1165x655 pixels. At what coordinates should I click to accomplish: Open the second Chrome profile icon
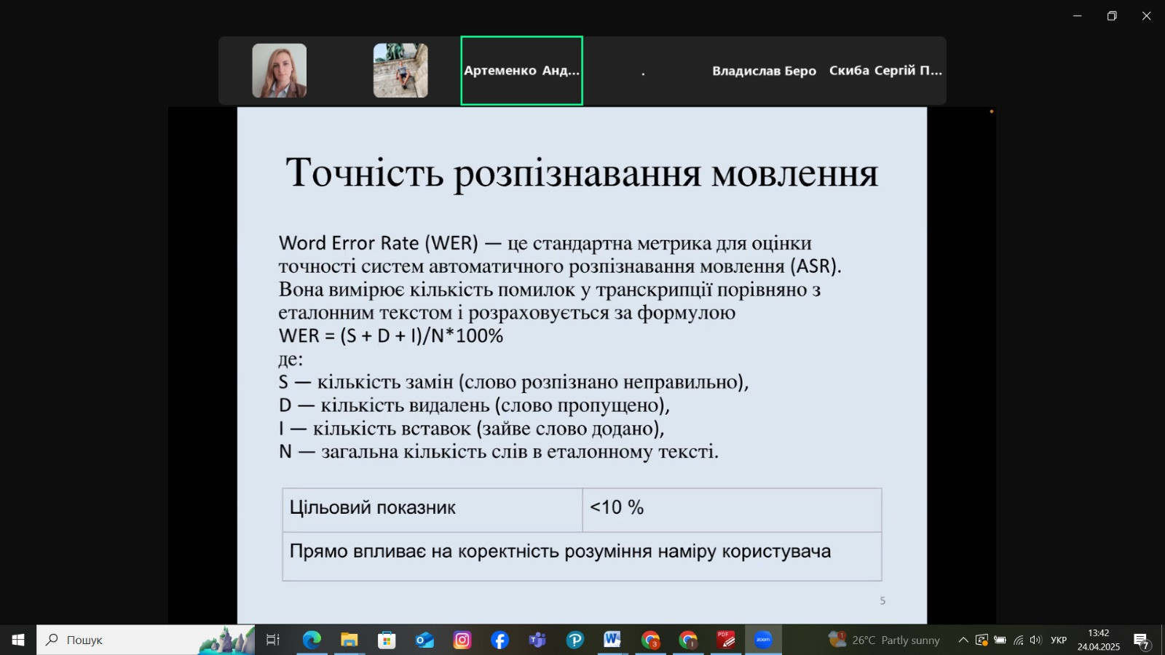688,640
